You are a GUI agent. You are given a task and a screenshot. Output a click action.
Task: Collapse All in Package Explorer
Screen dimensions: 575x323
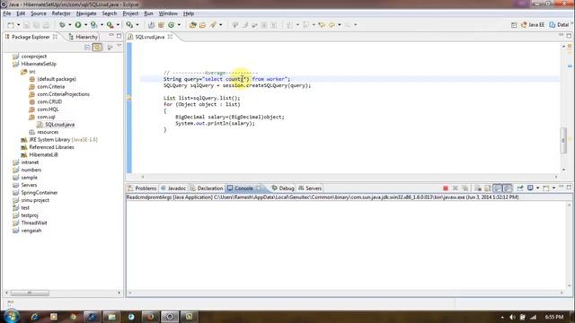tap(87, 47)
